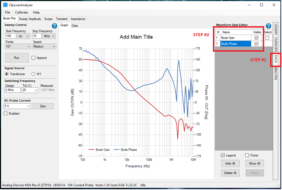Switch to the Transient tab

pyautogui.click(x=62, y=19)
